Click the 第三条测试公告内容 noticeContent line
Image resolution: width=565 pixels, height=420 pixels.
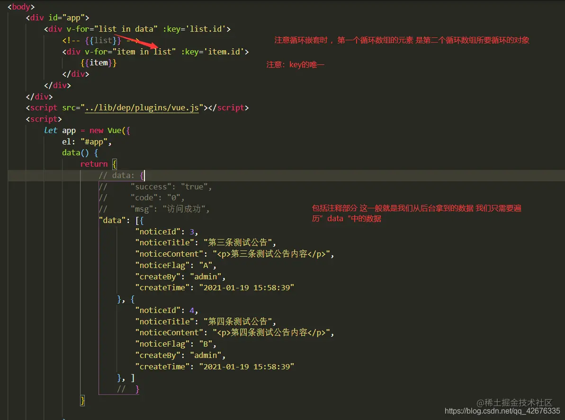click(234, 254)
